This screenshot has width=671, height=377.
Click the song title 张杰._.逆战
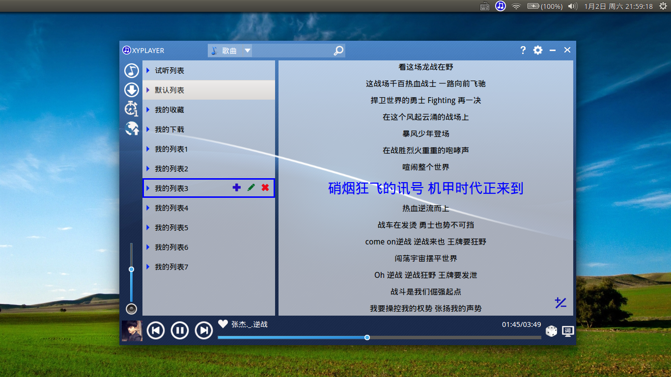click(x=250, y=324)
